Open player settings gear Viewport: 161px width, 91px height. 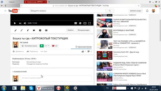point(80,23)
